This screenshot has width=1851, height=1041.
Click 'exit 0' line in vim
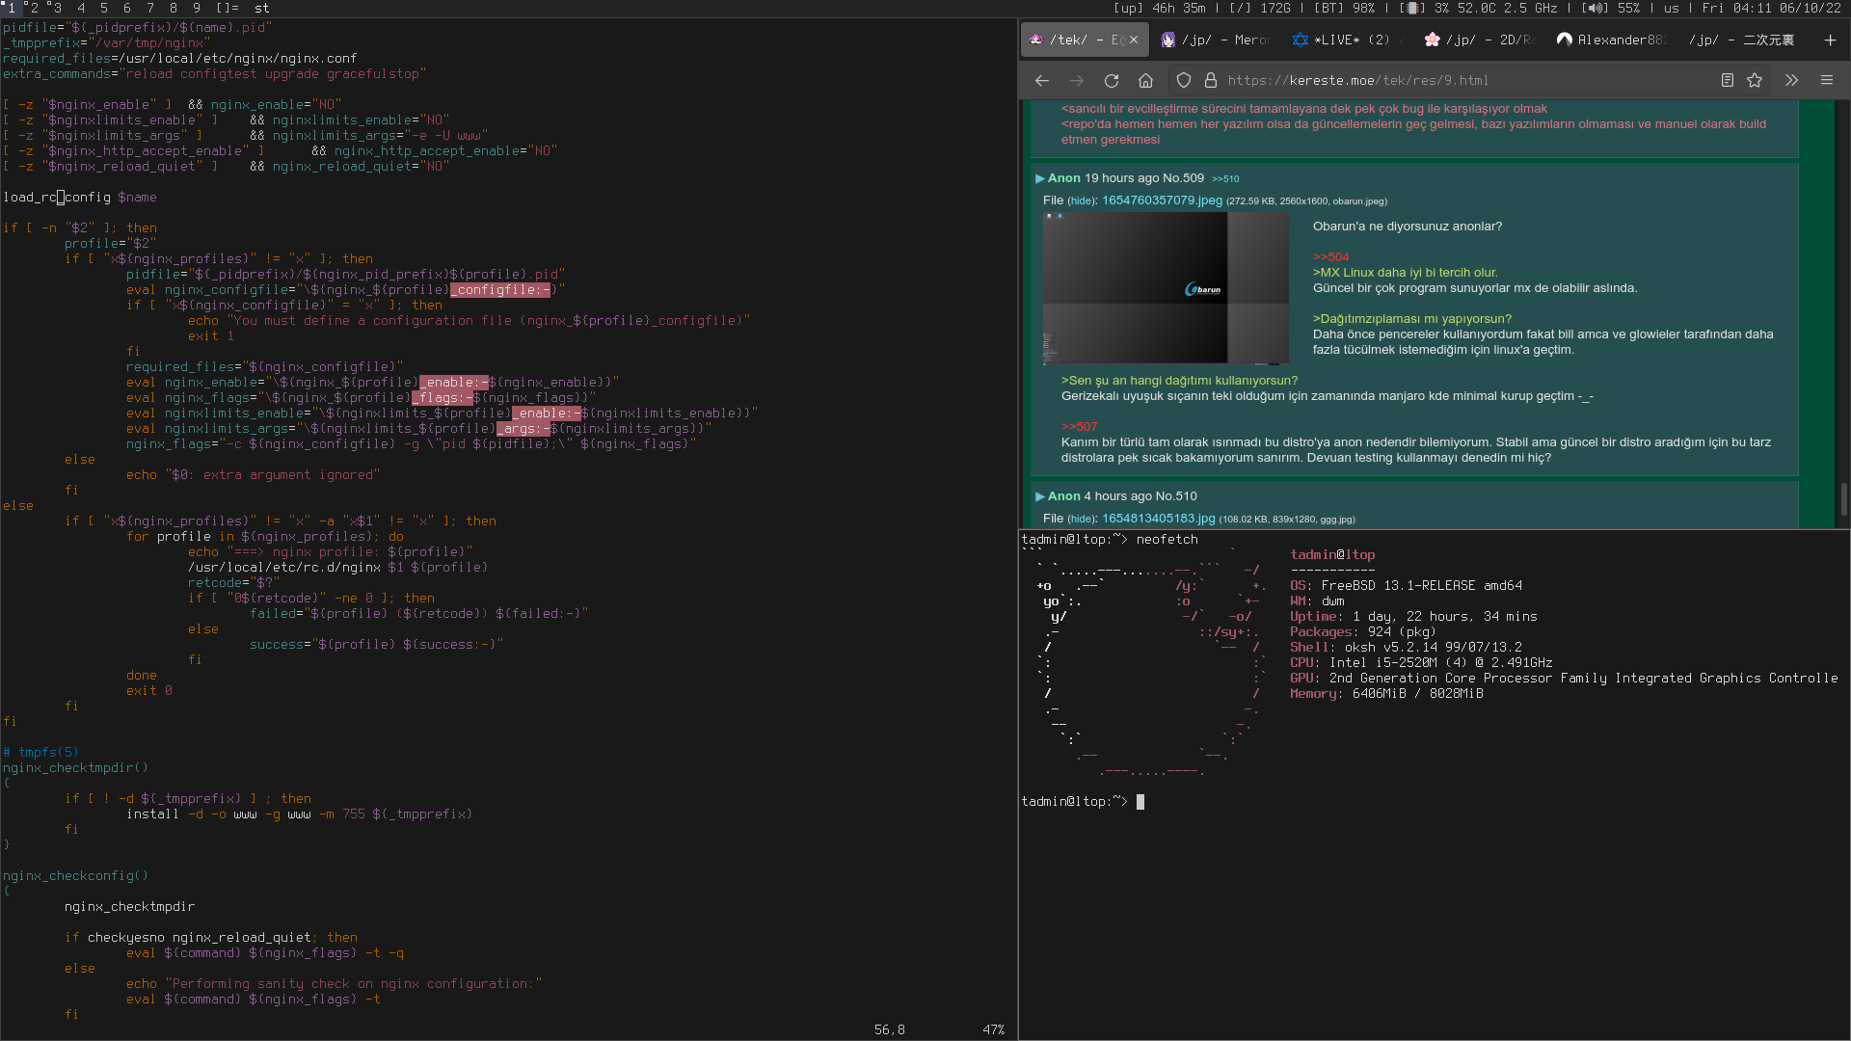click(x=149, y=691)
